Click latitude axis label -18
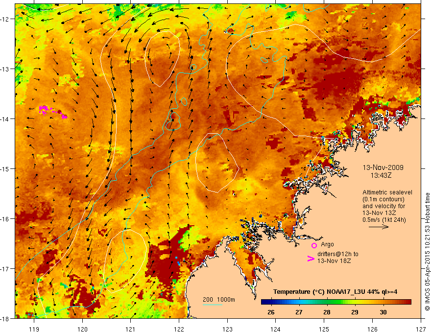The width and height of the screenshot is (431, 333). 6,319
